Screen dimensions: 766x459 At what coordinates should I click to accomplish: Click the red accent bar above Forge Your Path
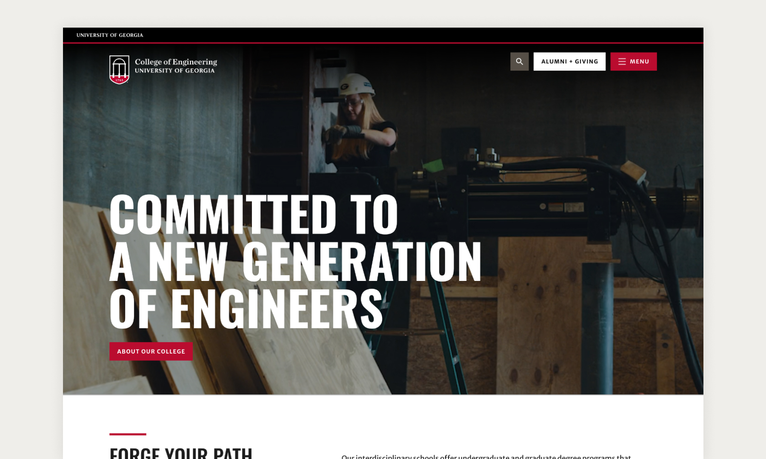coord(128,434)
